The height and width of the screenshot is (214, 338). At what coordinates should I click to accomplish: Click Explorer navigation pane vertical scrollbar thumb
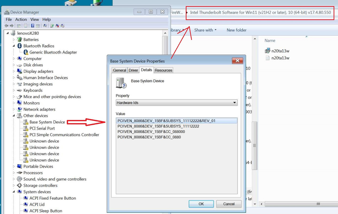[x=255, y=146]
